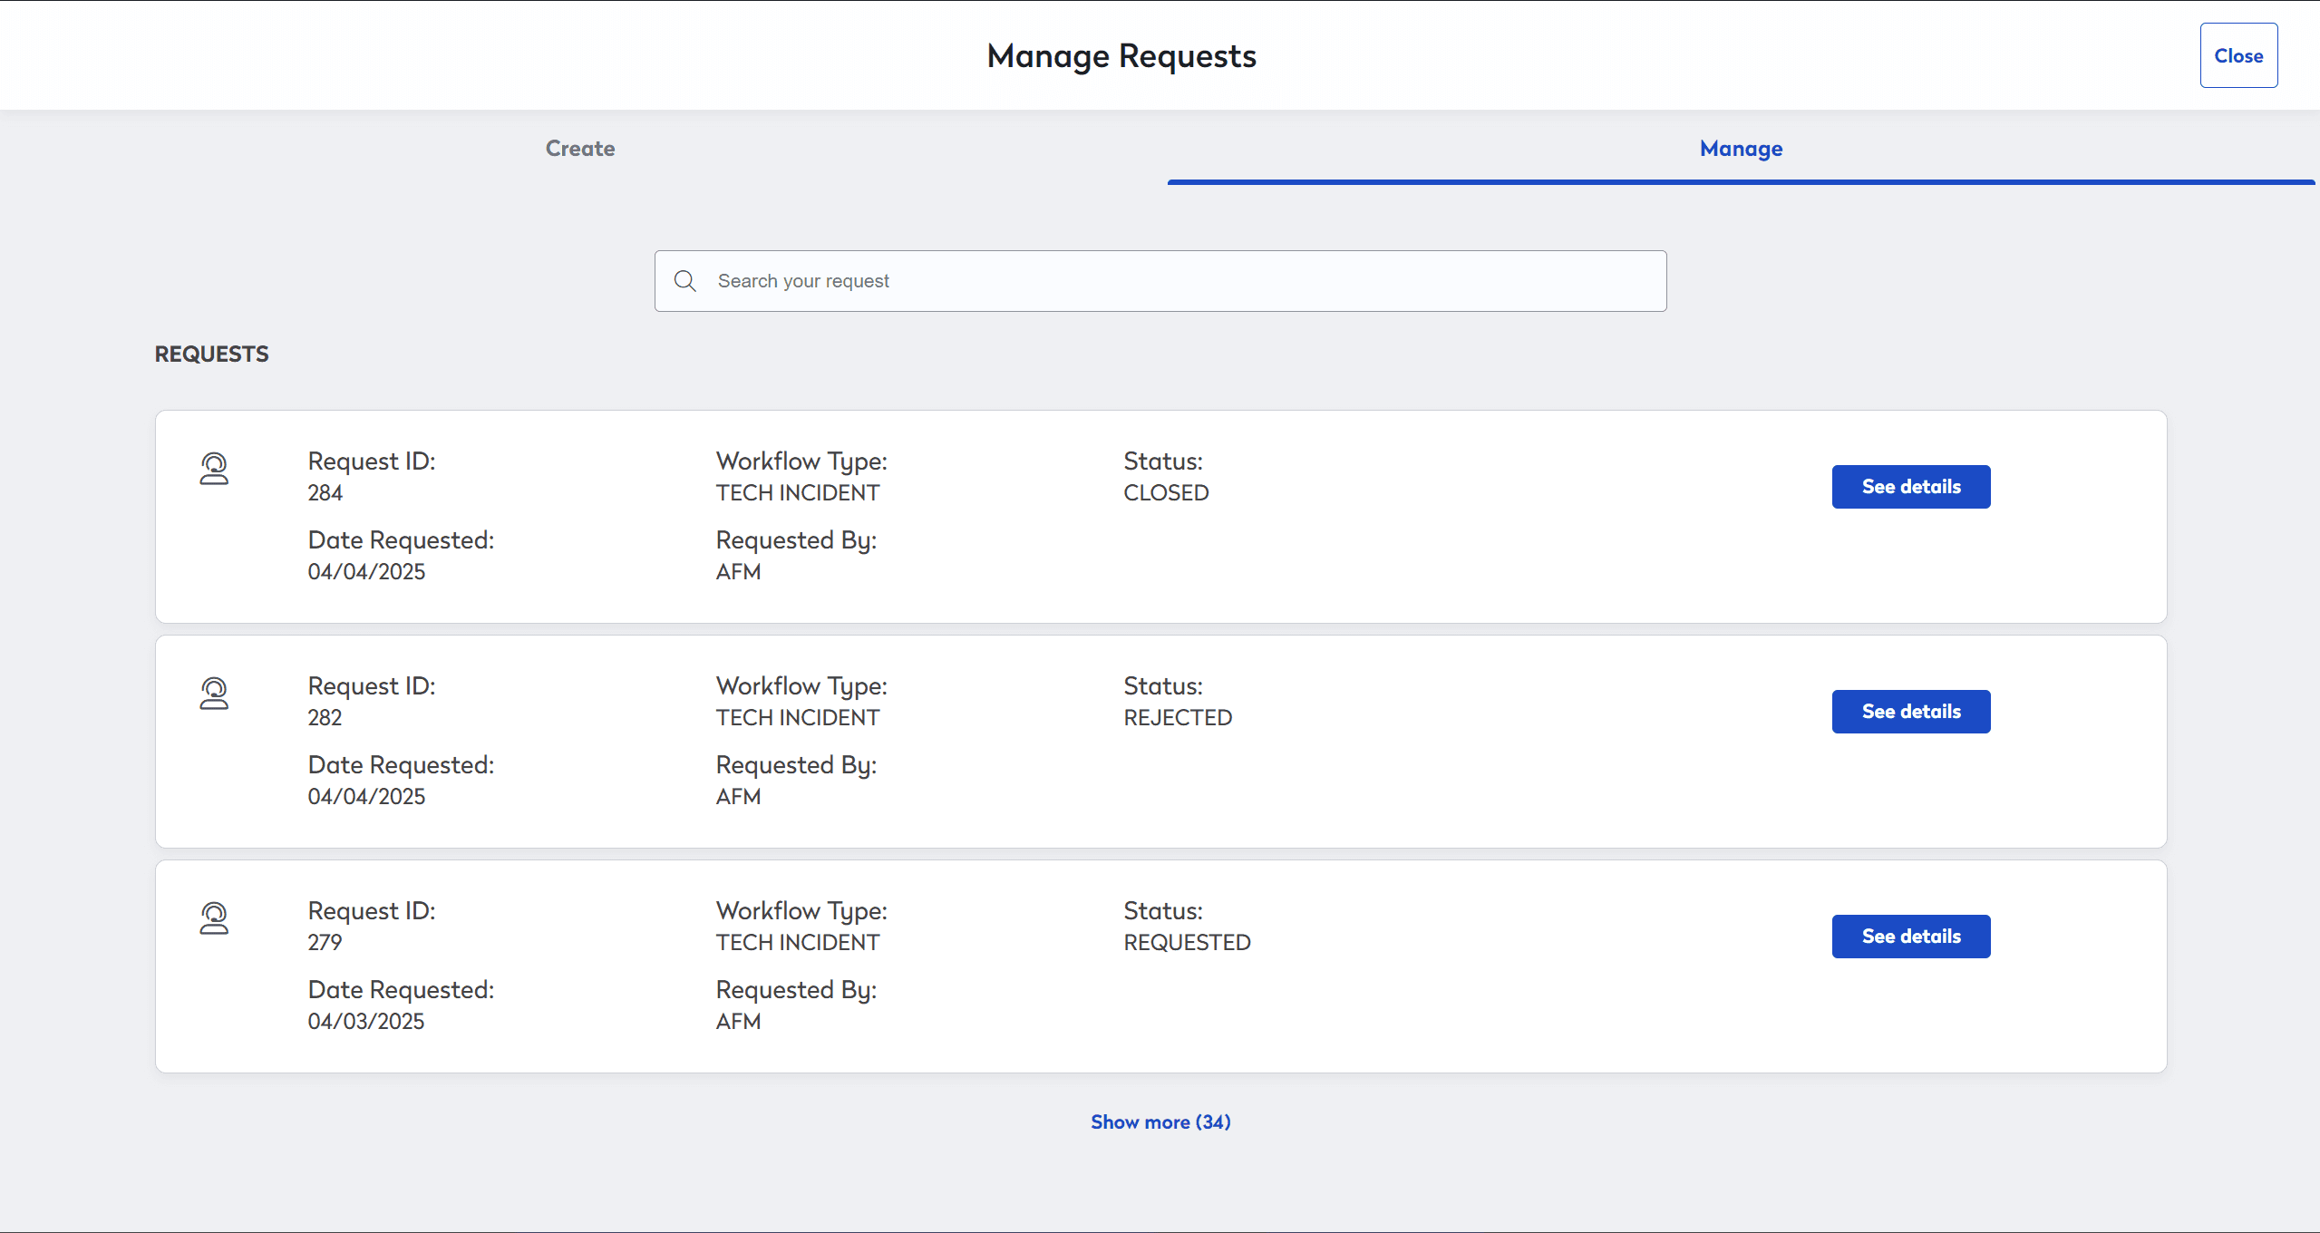2320x1233 pixels.
Task: Click the support agent icon for request 282
Action: (214, 694)
